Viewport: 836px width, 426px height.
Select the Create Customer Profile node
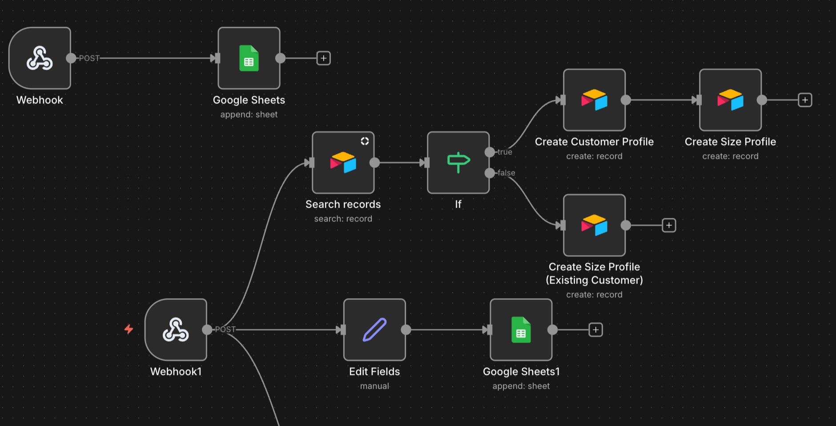[x=594, y=100]
